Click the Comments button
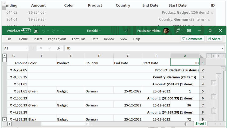The height and width of the screenshot is (128, 227). 192,39
